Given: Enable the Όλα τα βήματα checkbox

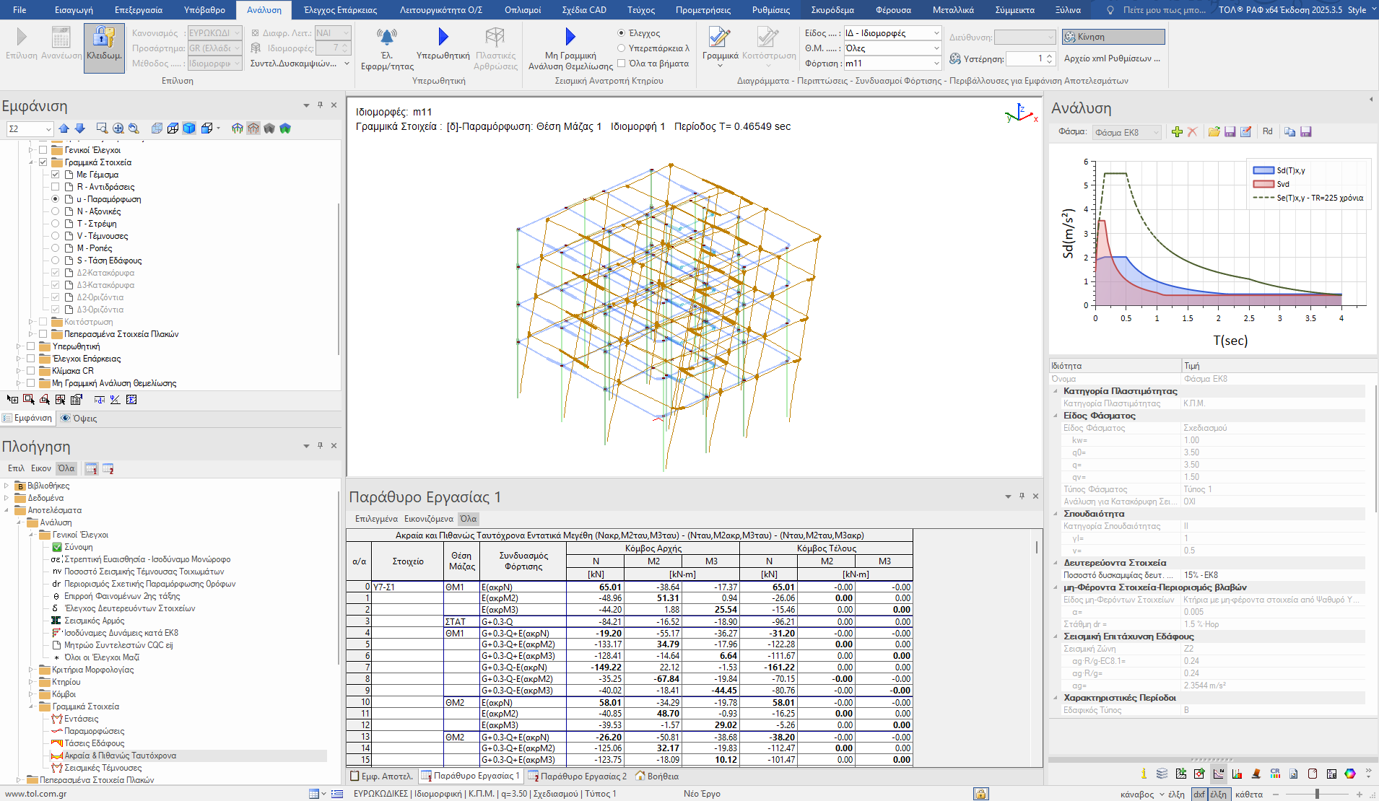Looking at the screenshot, I should 621,64.
